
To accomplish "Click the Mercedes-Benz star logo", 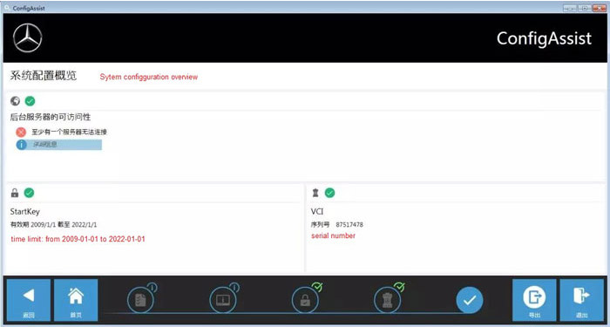I will pyautogui.click(x=27, y=37).
